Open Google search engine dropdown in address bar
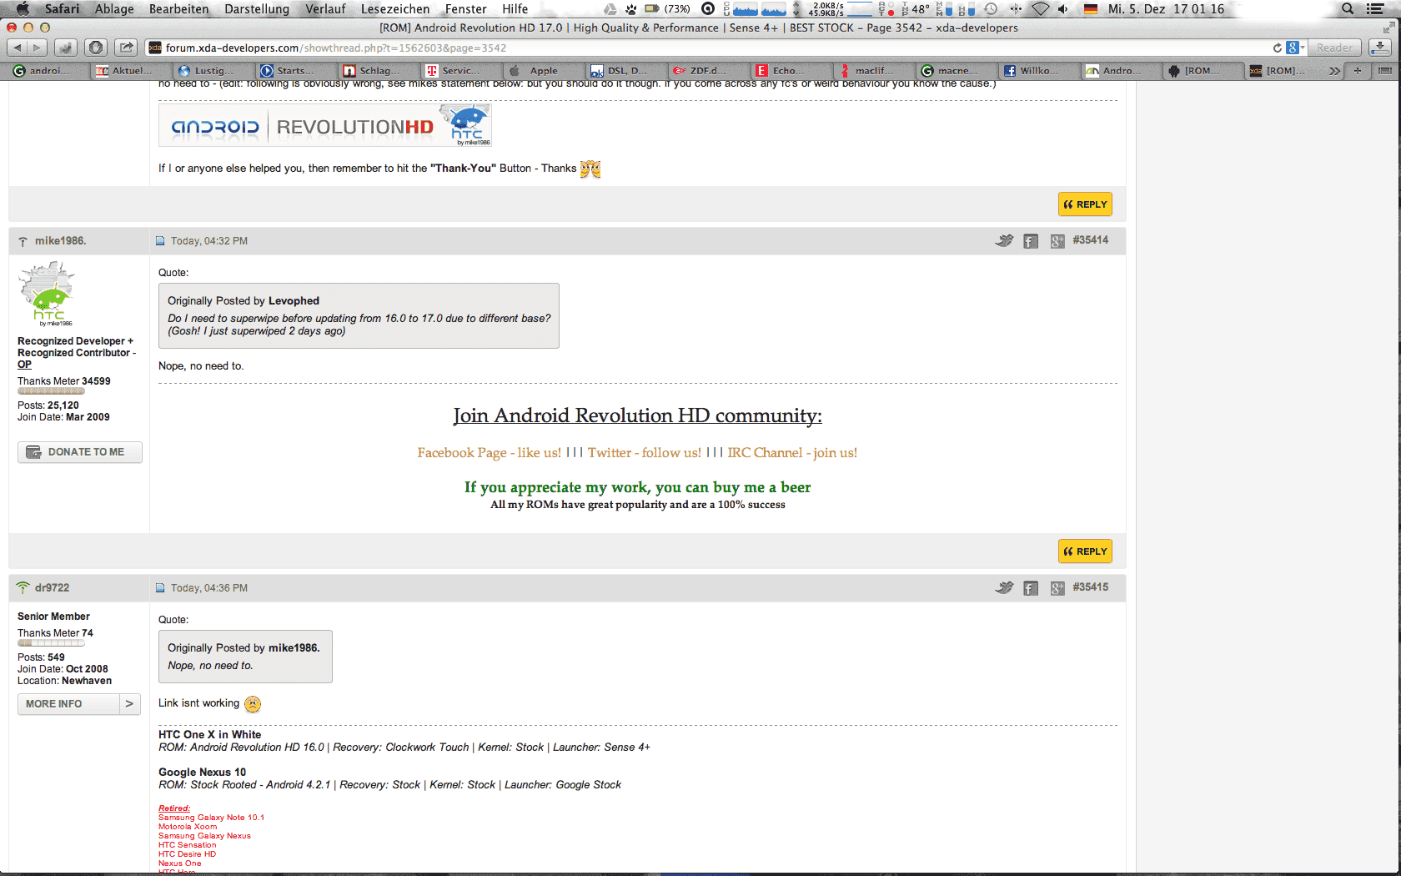 click(1295, 48)
